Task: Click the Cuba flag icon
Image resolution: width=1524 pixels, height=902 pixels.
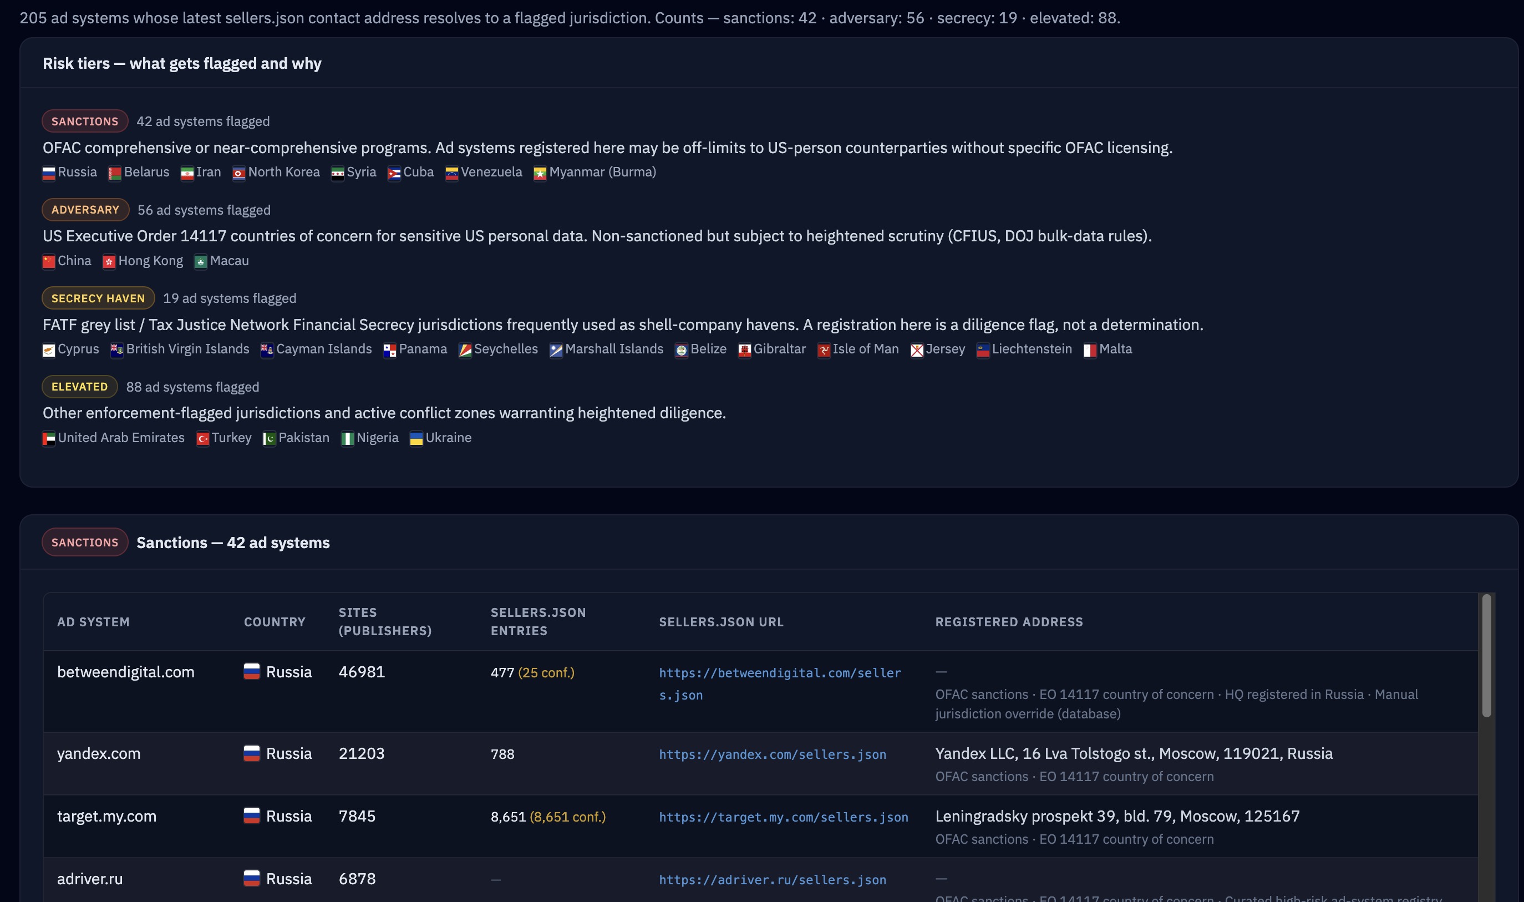Action: pos(394,173)
